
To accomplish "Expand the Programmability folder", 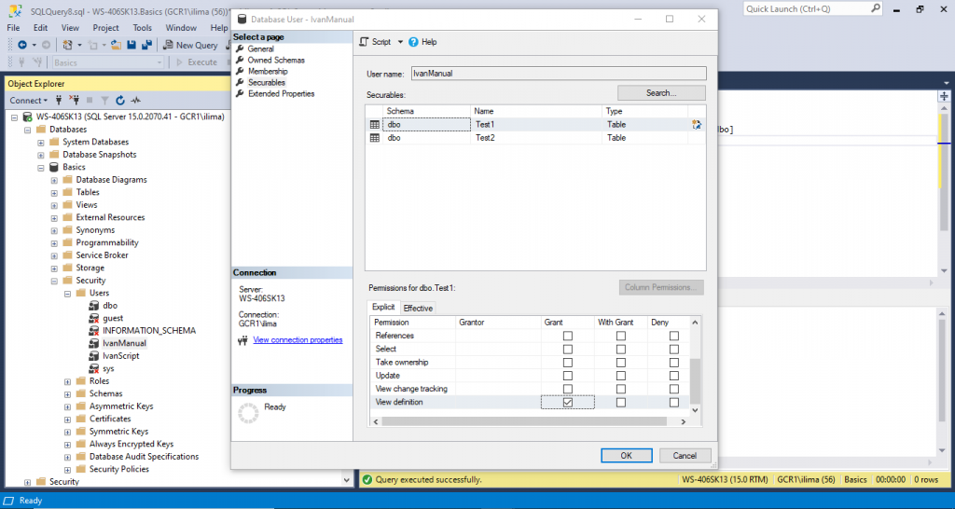I will click(54, 242).
